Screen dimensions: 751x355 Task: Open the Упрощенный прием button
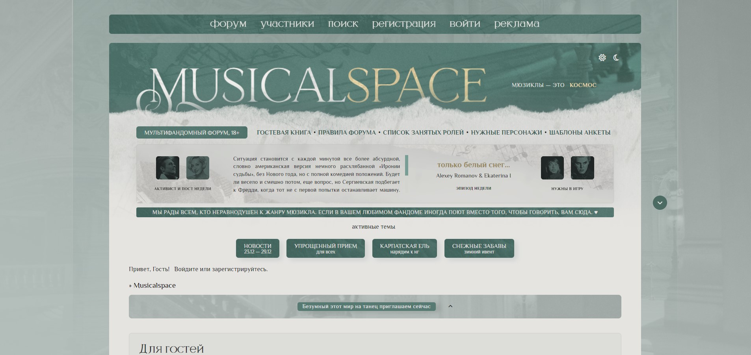(325, 248)
